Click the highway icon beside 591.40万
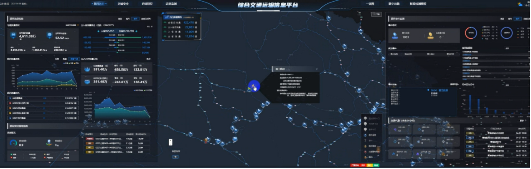The height and width of the screenshot is (169, 531). [88, 70]
